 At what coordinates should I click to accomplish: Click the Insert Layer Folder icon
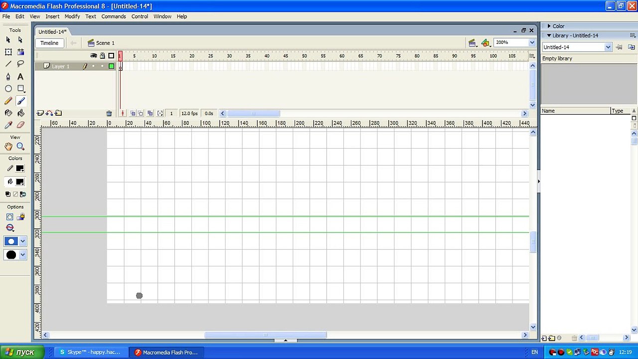coord(58,113)
